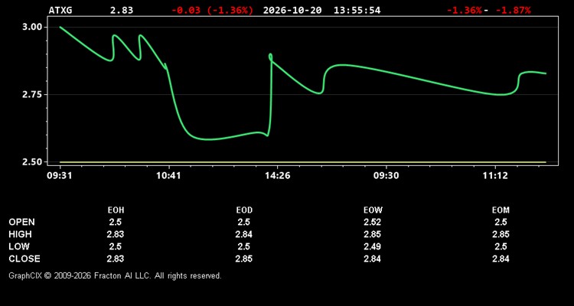The image size is (574, 306).
Task: Click the 09:31 time axis label
Action: tap(59, 176)
